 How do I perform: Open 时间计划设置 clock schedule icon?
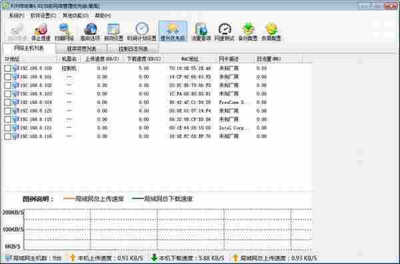(141, 32)
